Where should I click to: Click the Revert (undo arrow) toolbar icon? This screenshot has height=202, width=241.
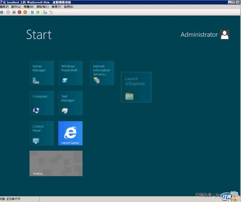point(51,12)
